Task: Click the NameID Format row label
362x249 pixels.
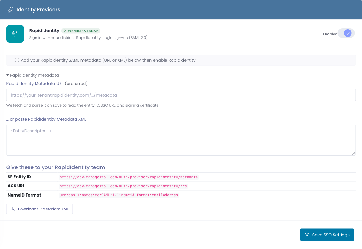Action: [x=24, y=195]
